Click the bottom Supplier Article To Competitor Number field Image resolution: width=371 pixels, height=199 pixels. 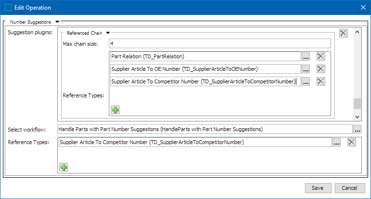[x=195, y=142]
